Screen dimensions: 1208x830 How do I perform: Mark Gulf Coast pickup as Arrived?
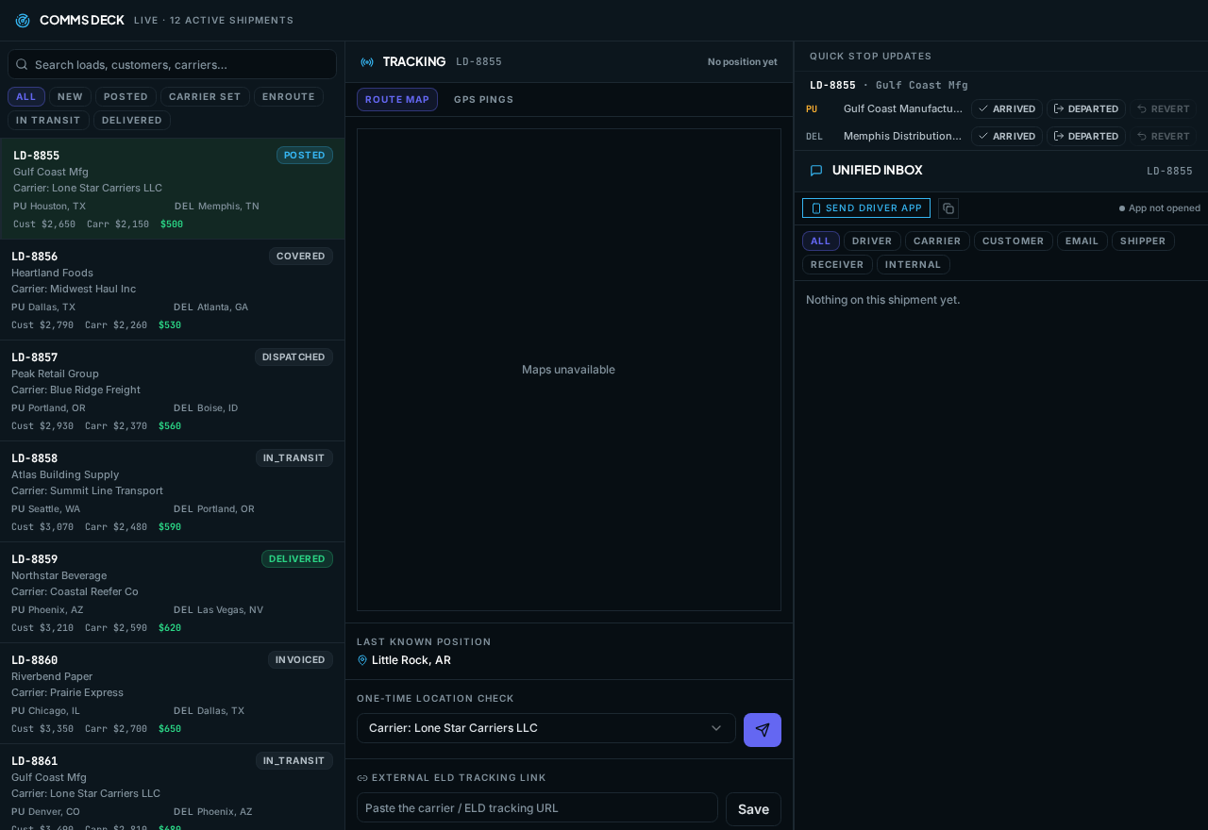point(1007,109)
